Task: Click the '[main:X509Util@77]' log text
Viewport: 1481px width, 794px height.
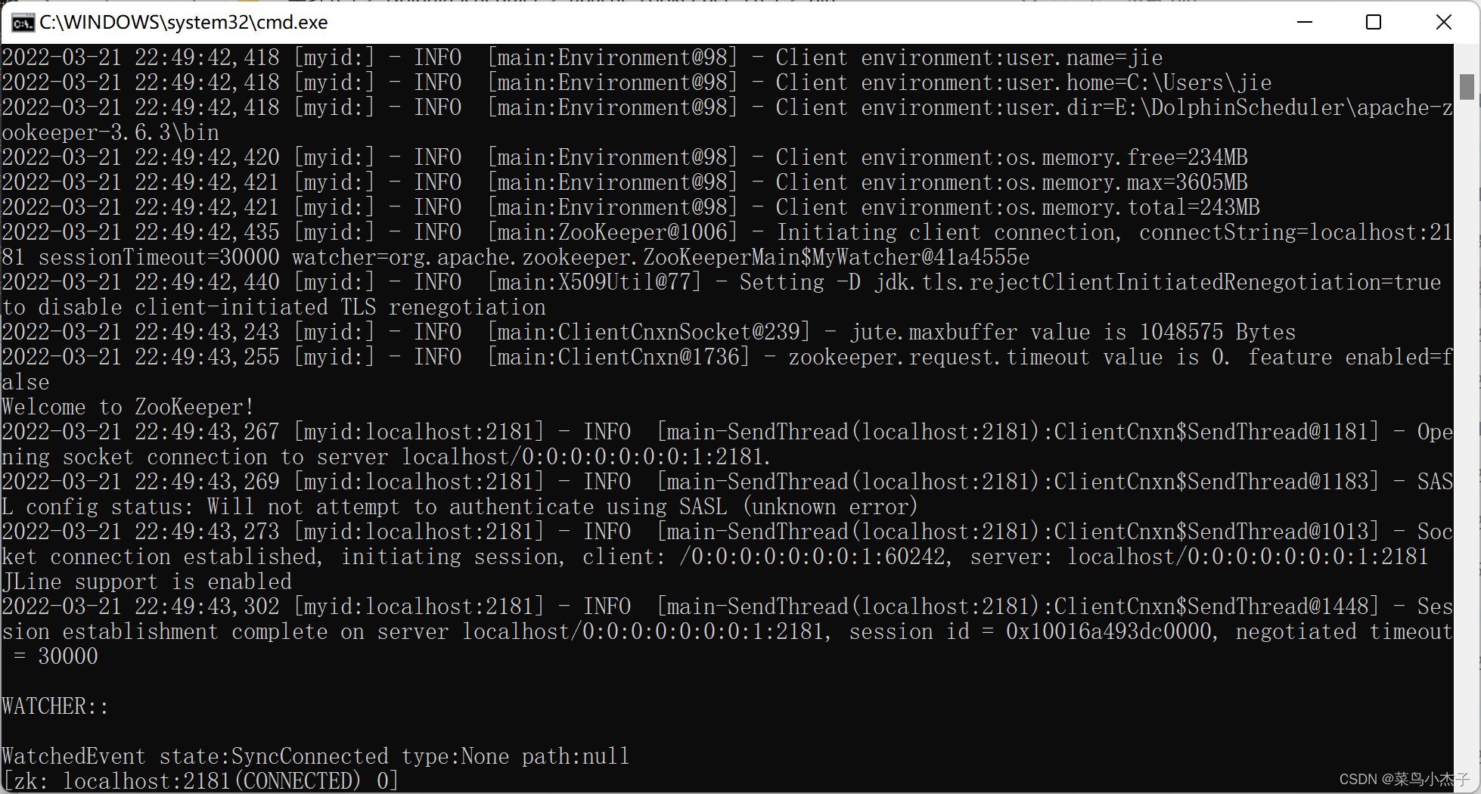Action: pos(594,282)
